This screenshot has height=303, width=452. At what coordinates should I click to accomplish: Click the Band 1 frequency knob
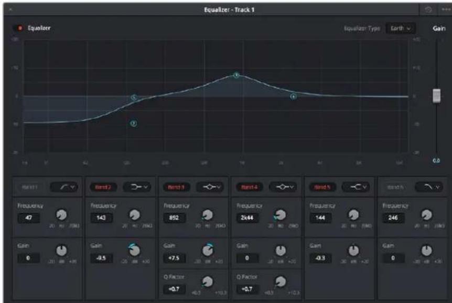[61, 215]
